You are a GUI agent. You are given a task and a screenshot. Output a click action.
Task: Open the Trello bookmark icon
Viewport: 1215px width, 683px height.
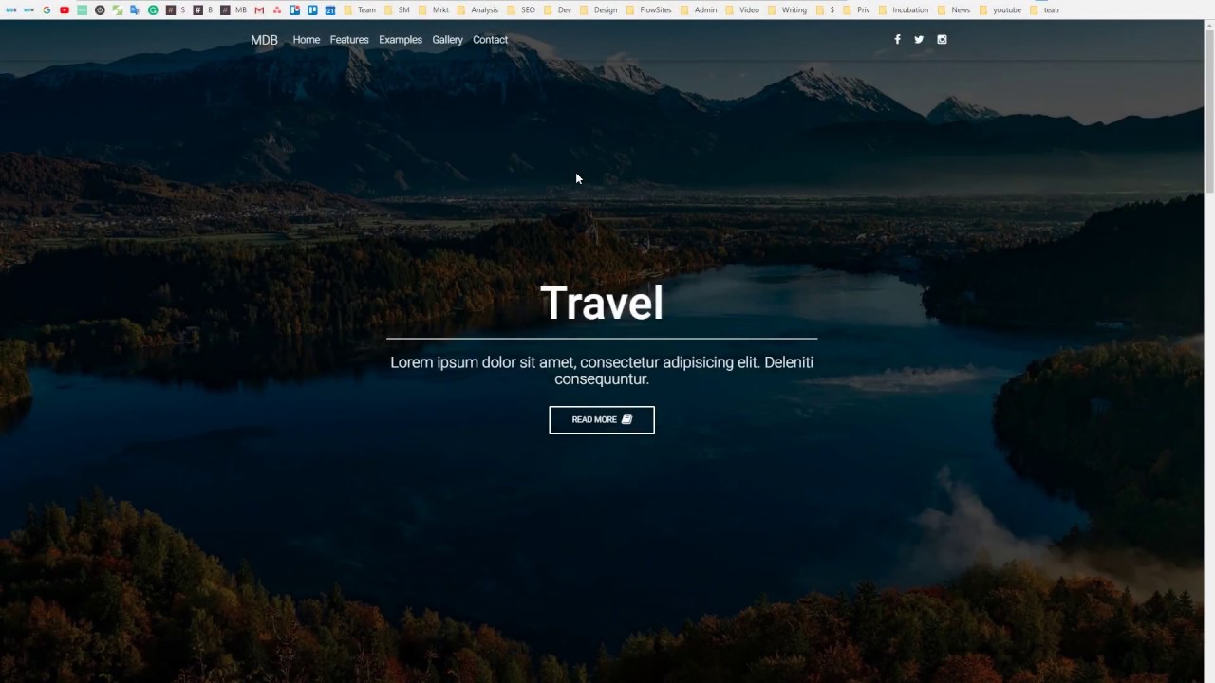pyautogui.click(x=312, y=9)
